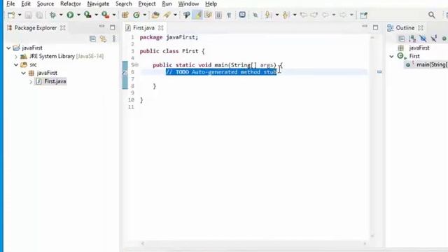Click the Outline view icon
This screenshot has width=448, height=252.
[x=391, y=28]
